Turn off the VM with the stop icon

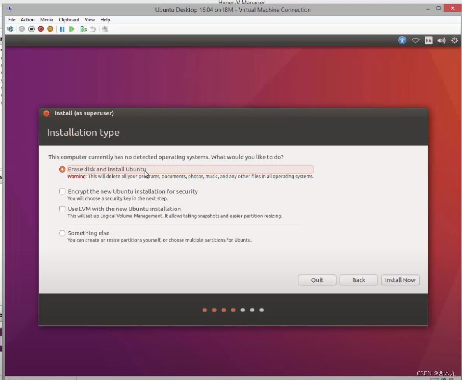click(x=31, y=29)
